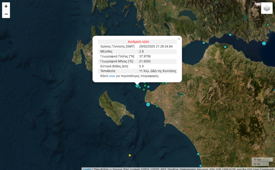Zoom out with the minus button
275x170 pixels.
(6, 14)
